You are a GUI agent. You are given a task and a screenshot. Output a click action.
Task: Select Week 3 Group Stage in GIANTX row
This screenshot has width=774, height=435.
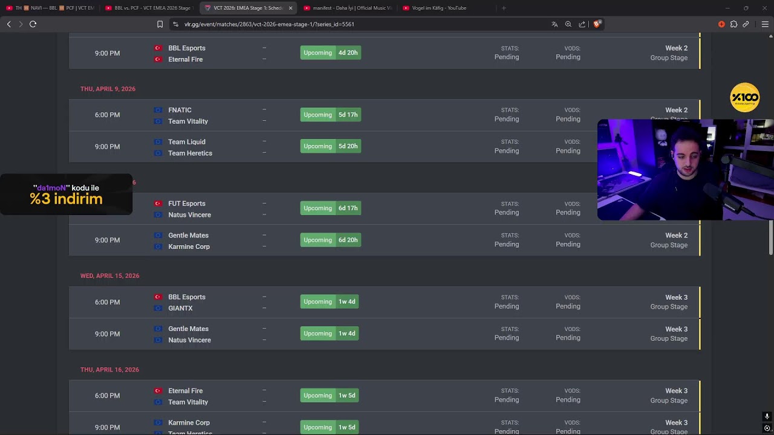pos(669,302)
